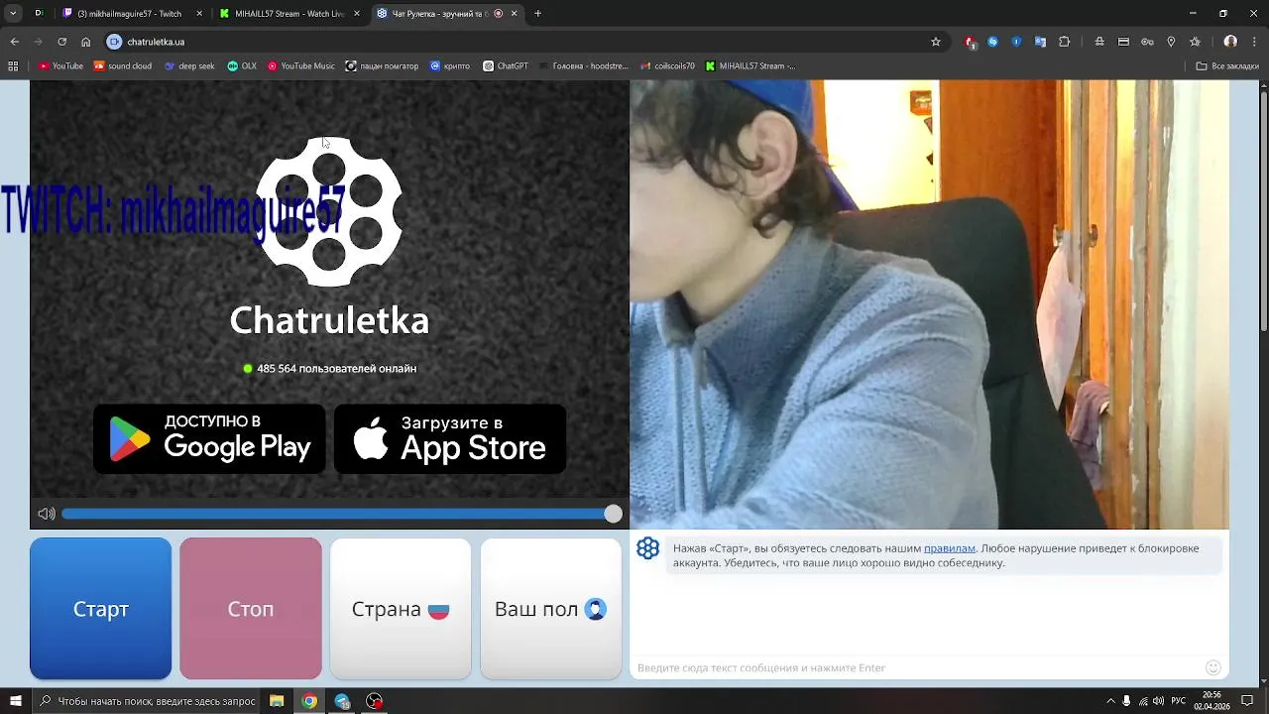
Task: Open Chrome from the taskbar
Action: click(309, 701)
